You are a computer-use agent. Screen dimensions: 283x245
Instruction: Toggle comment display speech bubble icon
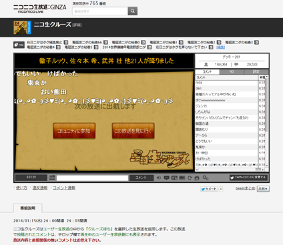click(166, 178)
